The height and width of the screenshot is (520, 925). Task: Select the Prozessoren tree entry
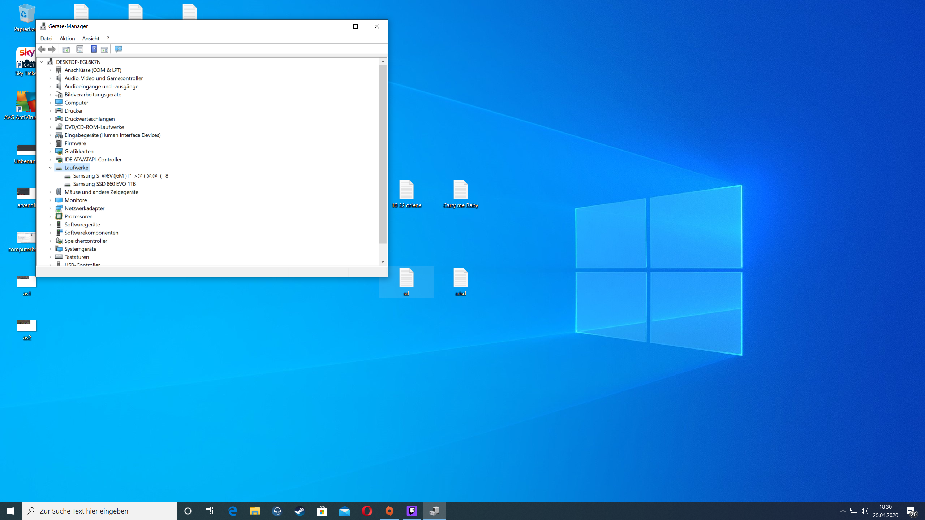78,216
